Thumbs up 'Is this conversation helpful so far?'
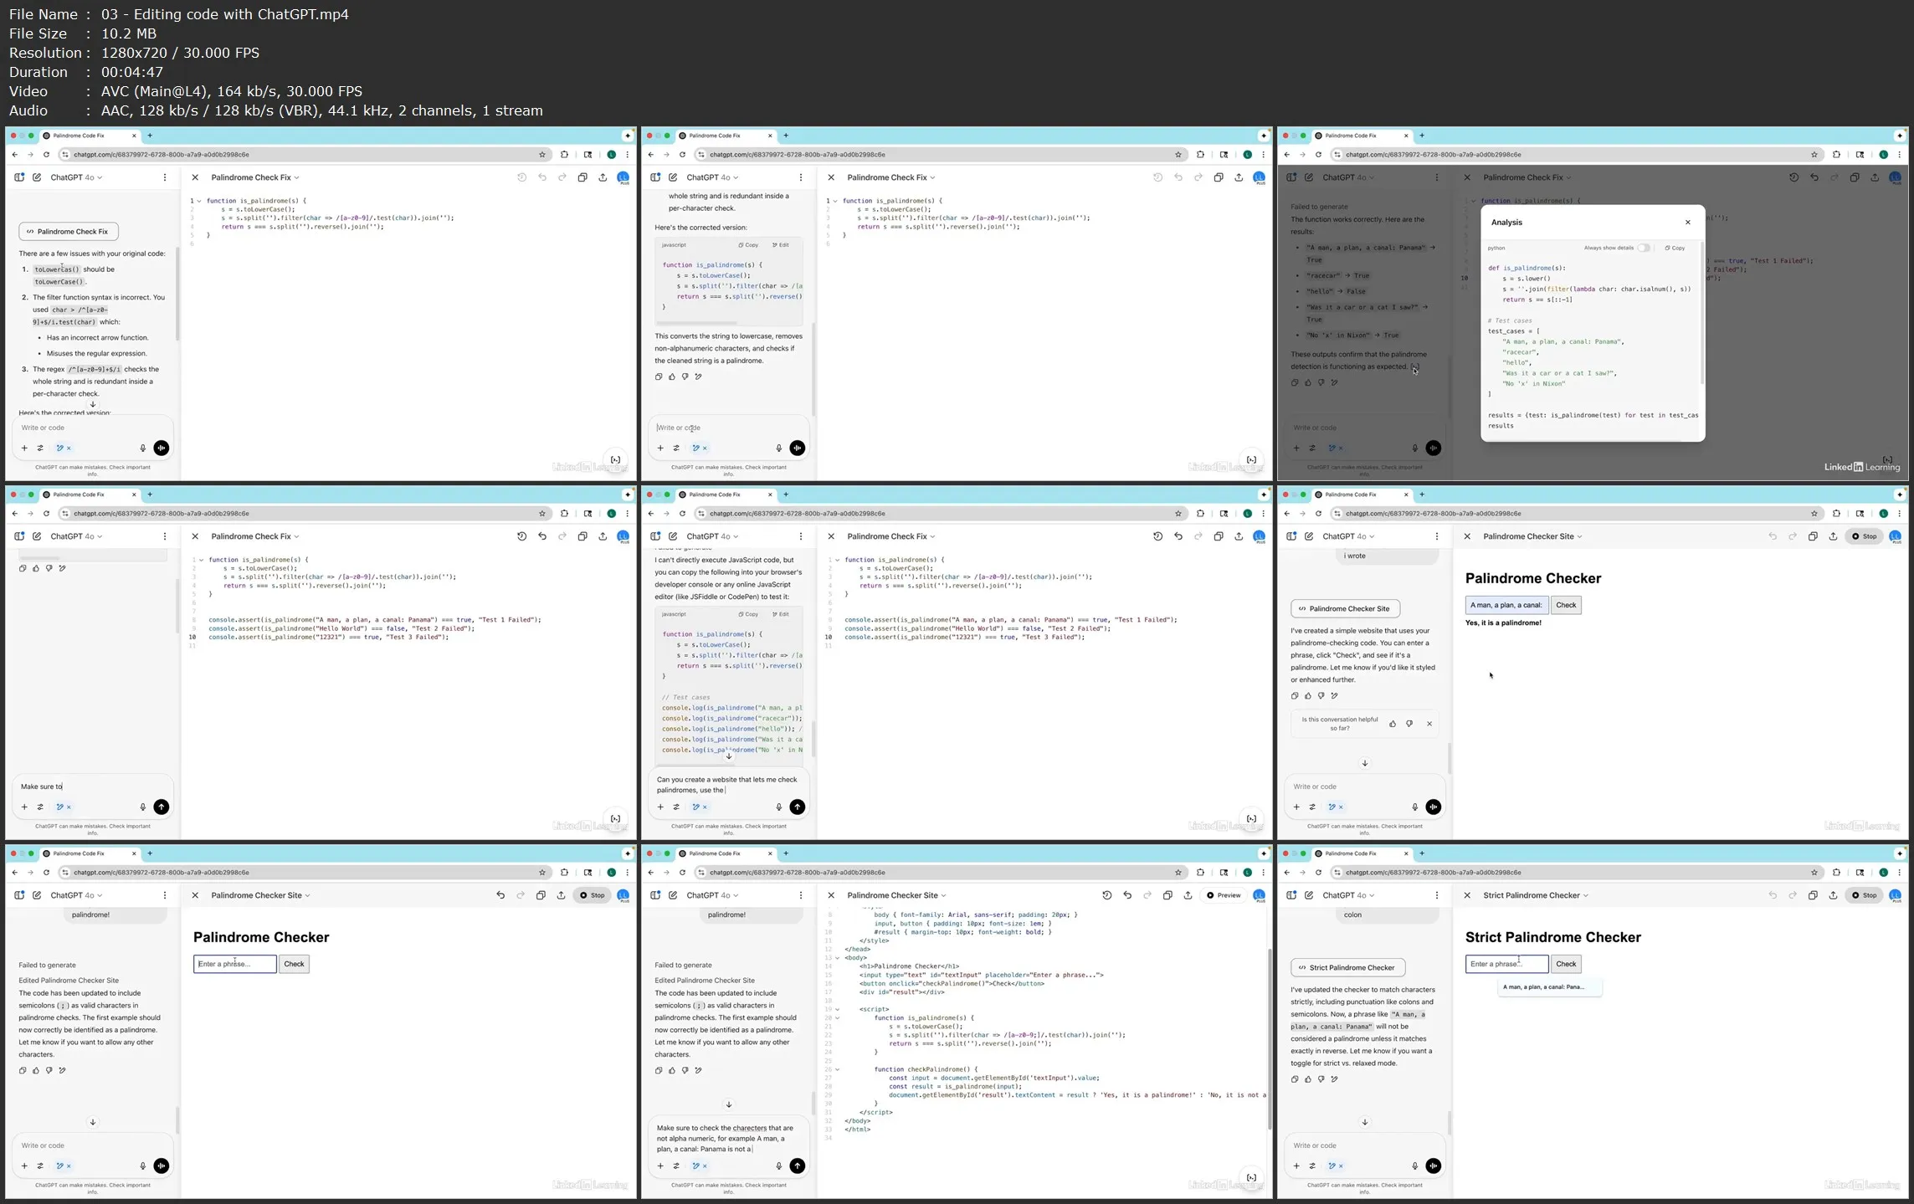 coord(1393,724)
